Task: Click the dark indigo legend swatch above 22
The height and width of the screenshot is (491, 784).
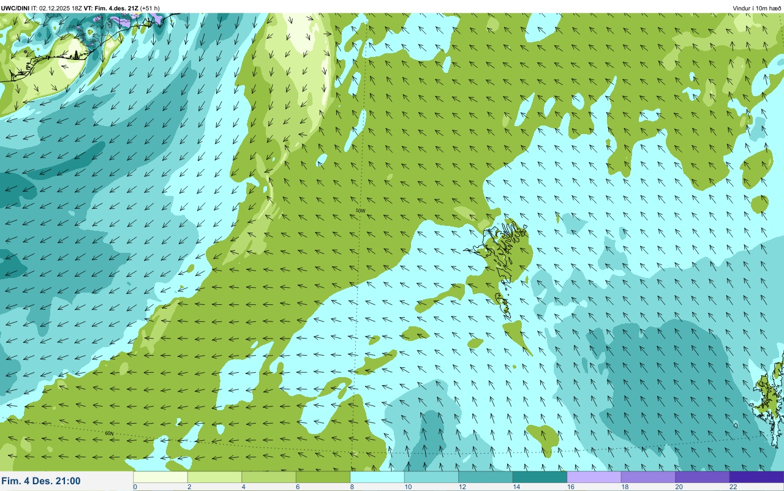Action: 756,477
